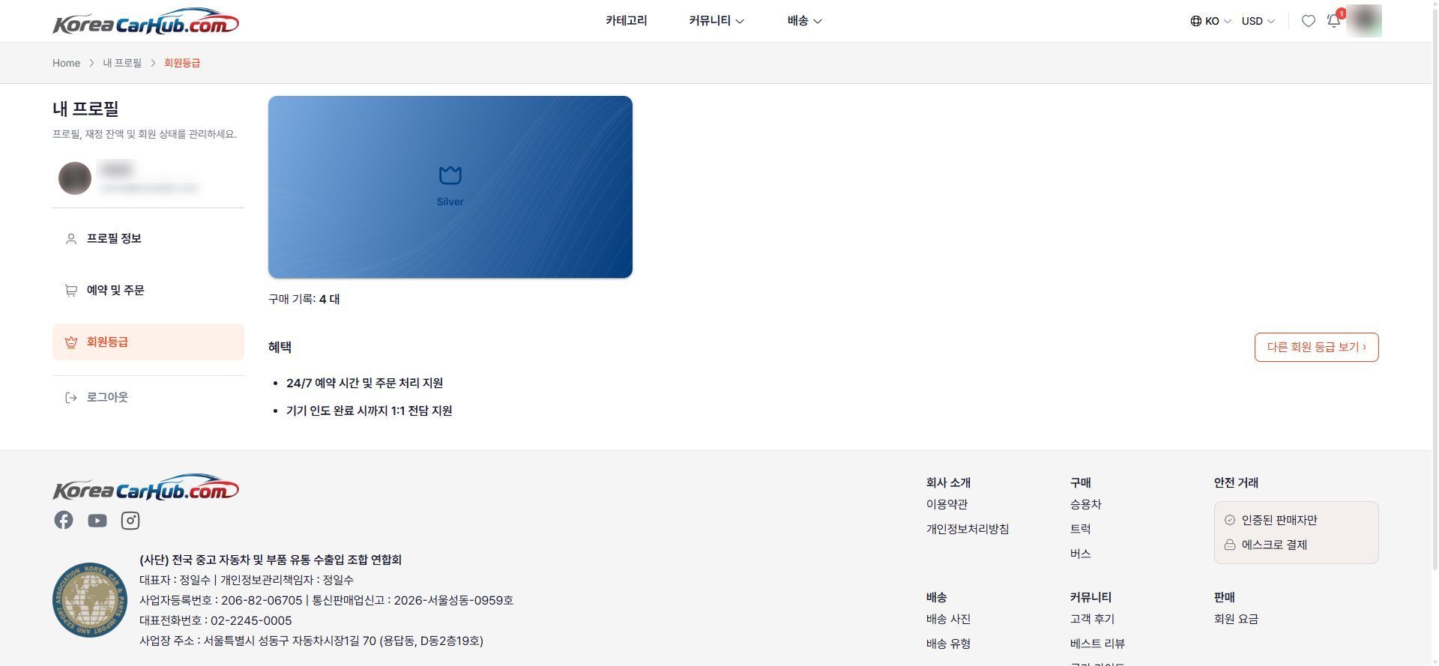This screenshot has height=666, width=1439.
Task: Click the blurred sidebar profile photo
Action: [75, 178]
